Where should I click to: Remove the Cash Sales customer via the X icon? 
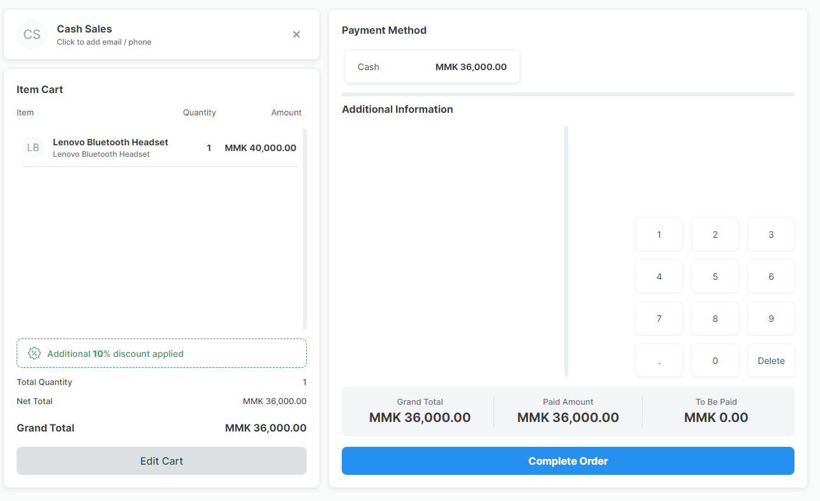(x=297, y=34)
